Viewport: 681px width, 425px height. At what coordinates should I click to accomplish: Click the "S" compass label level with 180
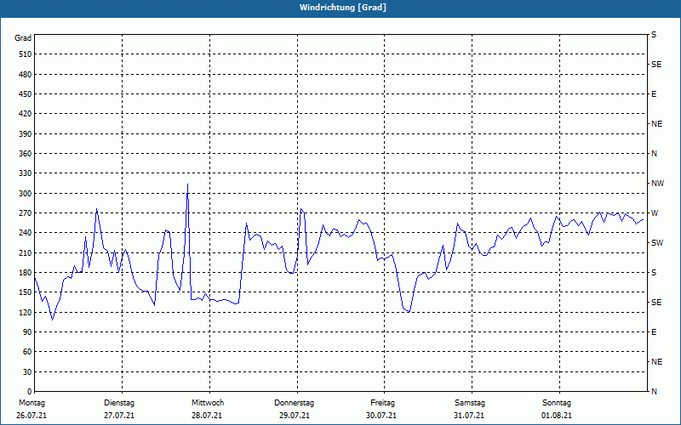[654, 272]
